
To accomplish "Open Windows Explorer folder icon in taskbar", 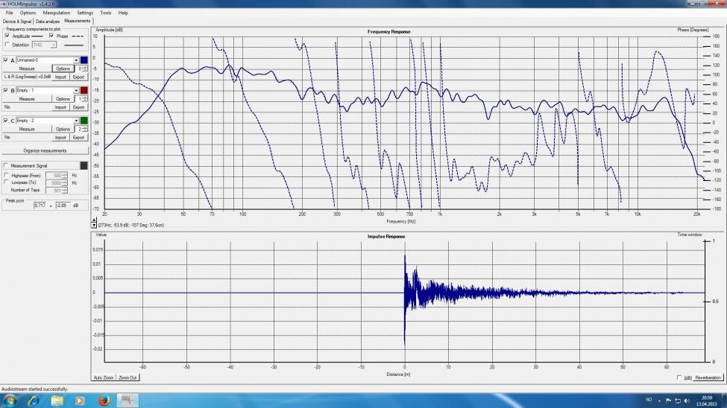I will pos(57,401).
